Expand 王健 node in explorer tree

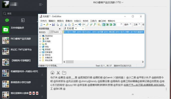(x=40, y=39)
